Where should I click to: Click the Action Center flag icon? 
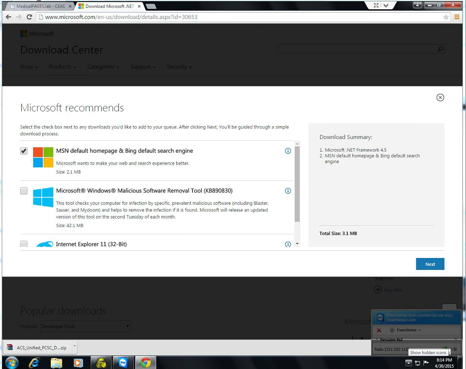tap(426, 362)
